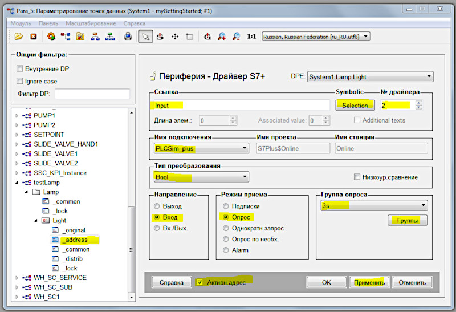Click the zoom in magnifier icon

tap(222, 37)
